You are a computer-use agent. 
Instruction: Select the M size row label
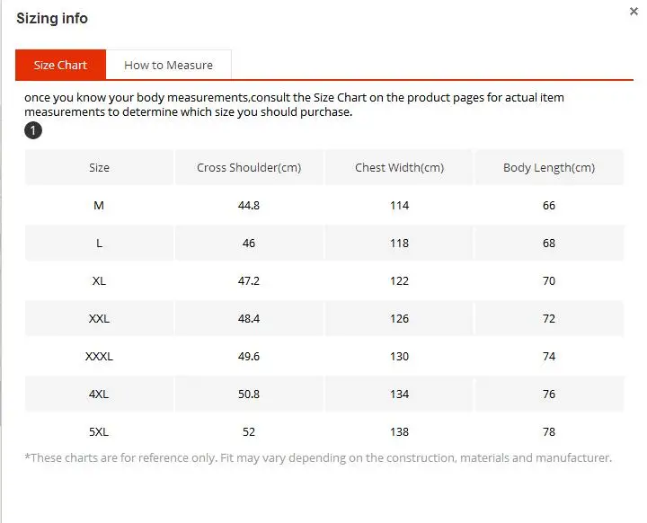99,205
